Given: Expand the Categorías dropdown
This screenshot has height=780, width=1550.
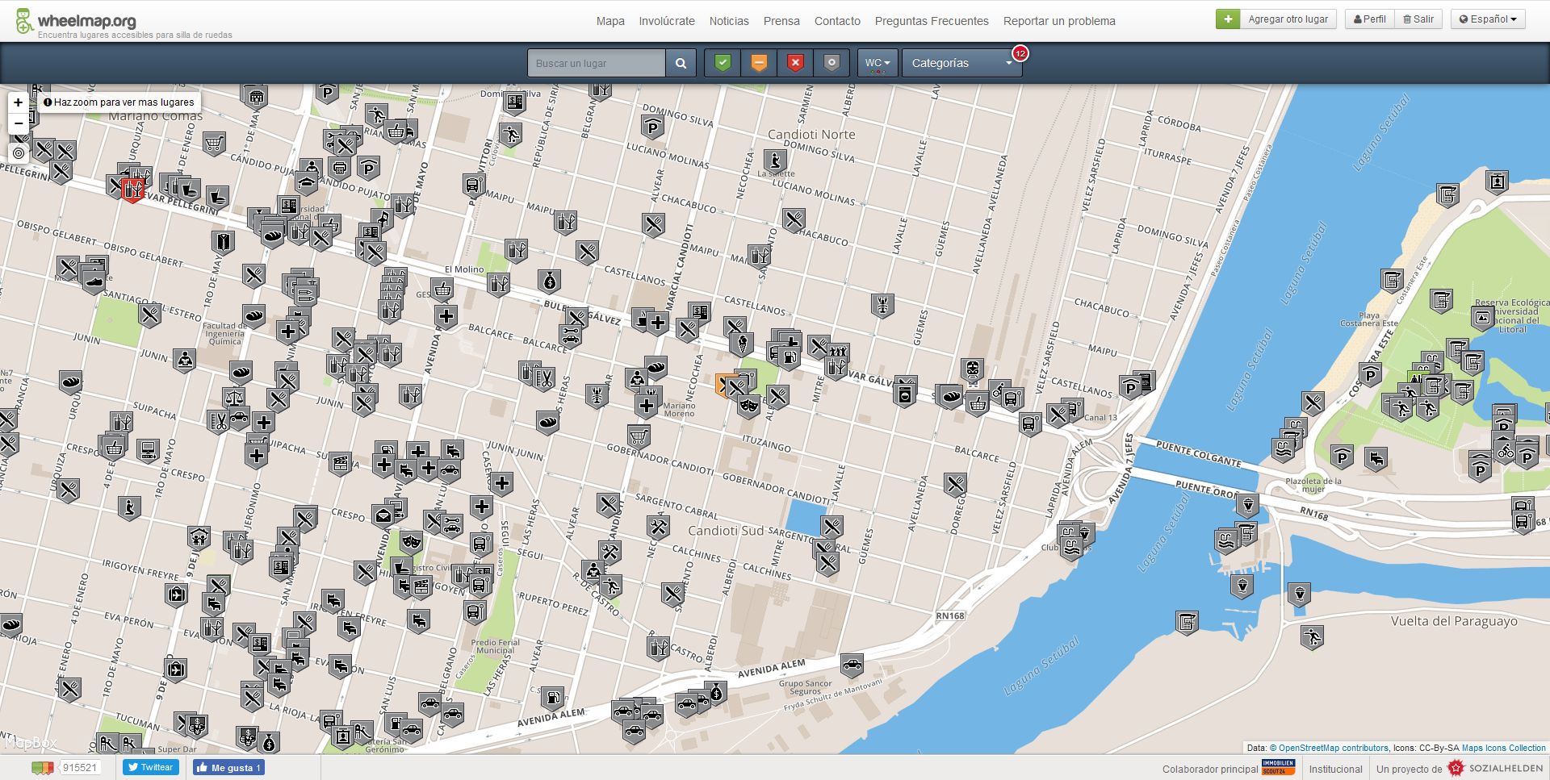Looking at the screenshot, I should [x=961, y=63].
